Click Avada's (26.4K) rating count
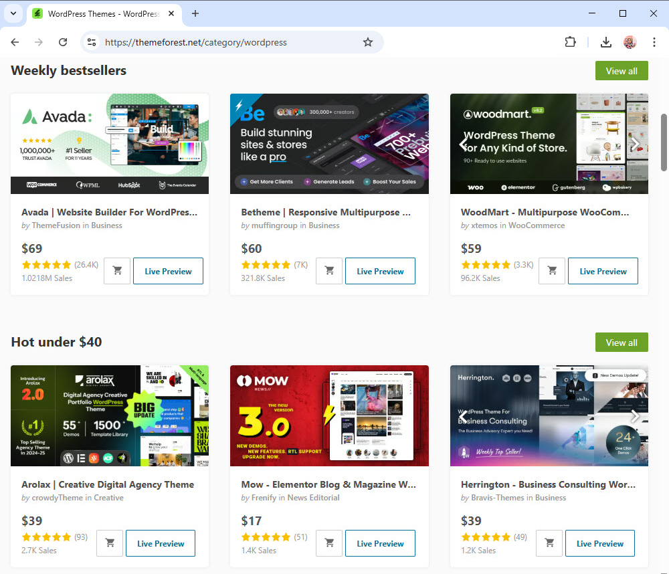Viewport: 669px width, 574px height. click(x=86, y=265)
